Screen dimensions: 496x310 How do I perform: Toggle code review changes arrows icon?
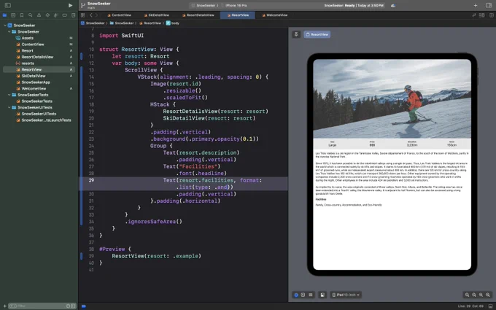(x=474, y=15)
